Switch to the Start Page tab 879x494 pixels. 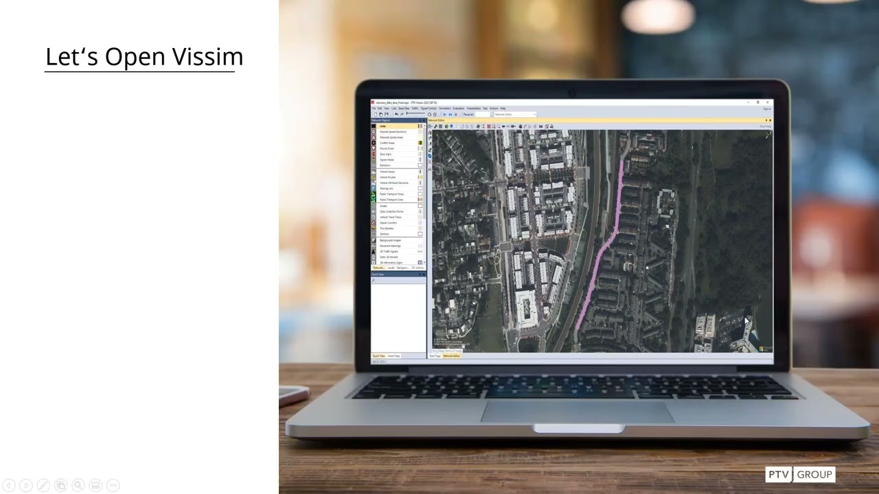click(x=435, y=356)
